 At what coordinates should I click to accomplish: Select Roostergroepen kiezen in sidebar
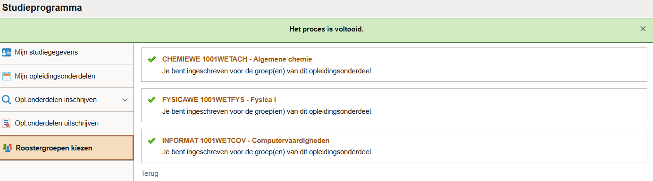(67, 148)
